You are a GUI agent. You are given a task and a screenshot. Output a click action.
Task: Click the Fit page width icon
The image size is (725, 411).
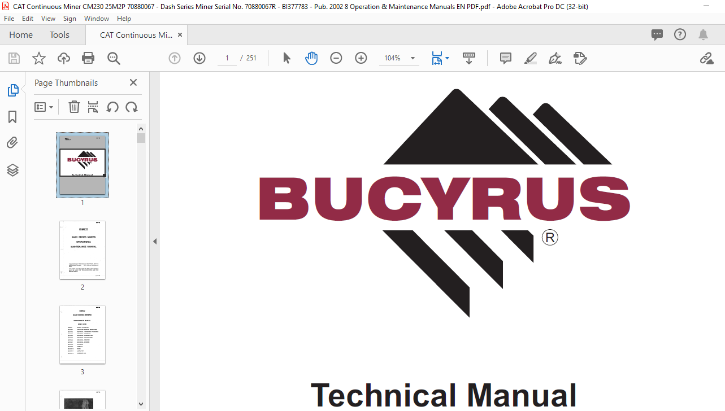pos(437,58)
